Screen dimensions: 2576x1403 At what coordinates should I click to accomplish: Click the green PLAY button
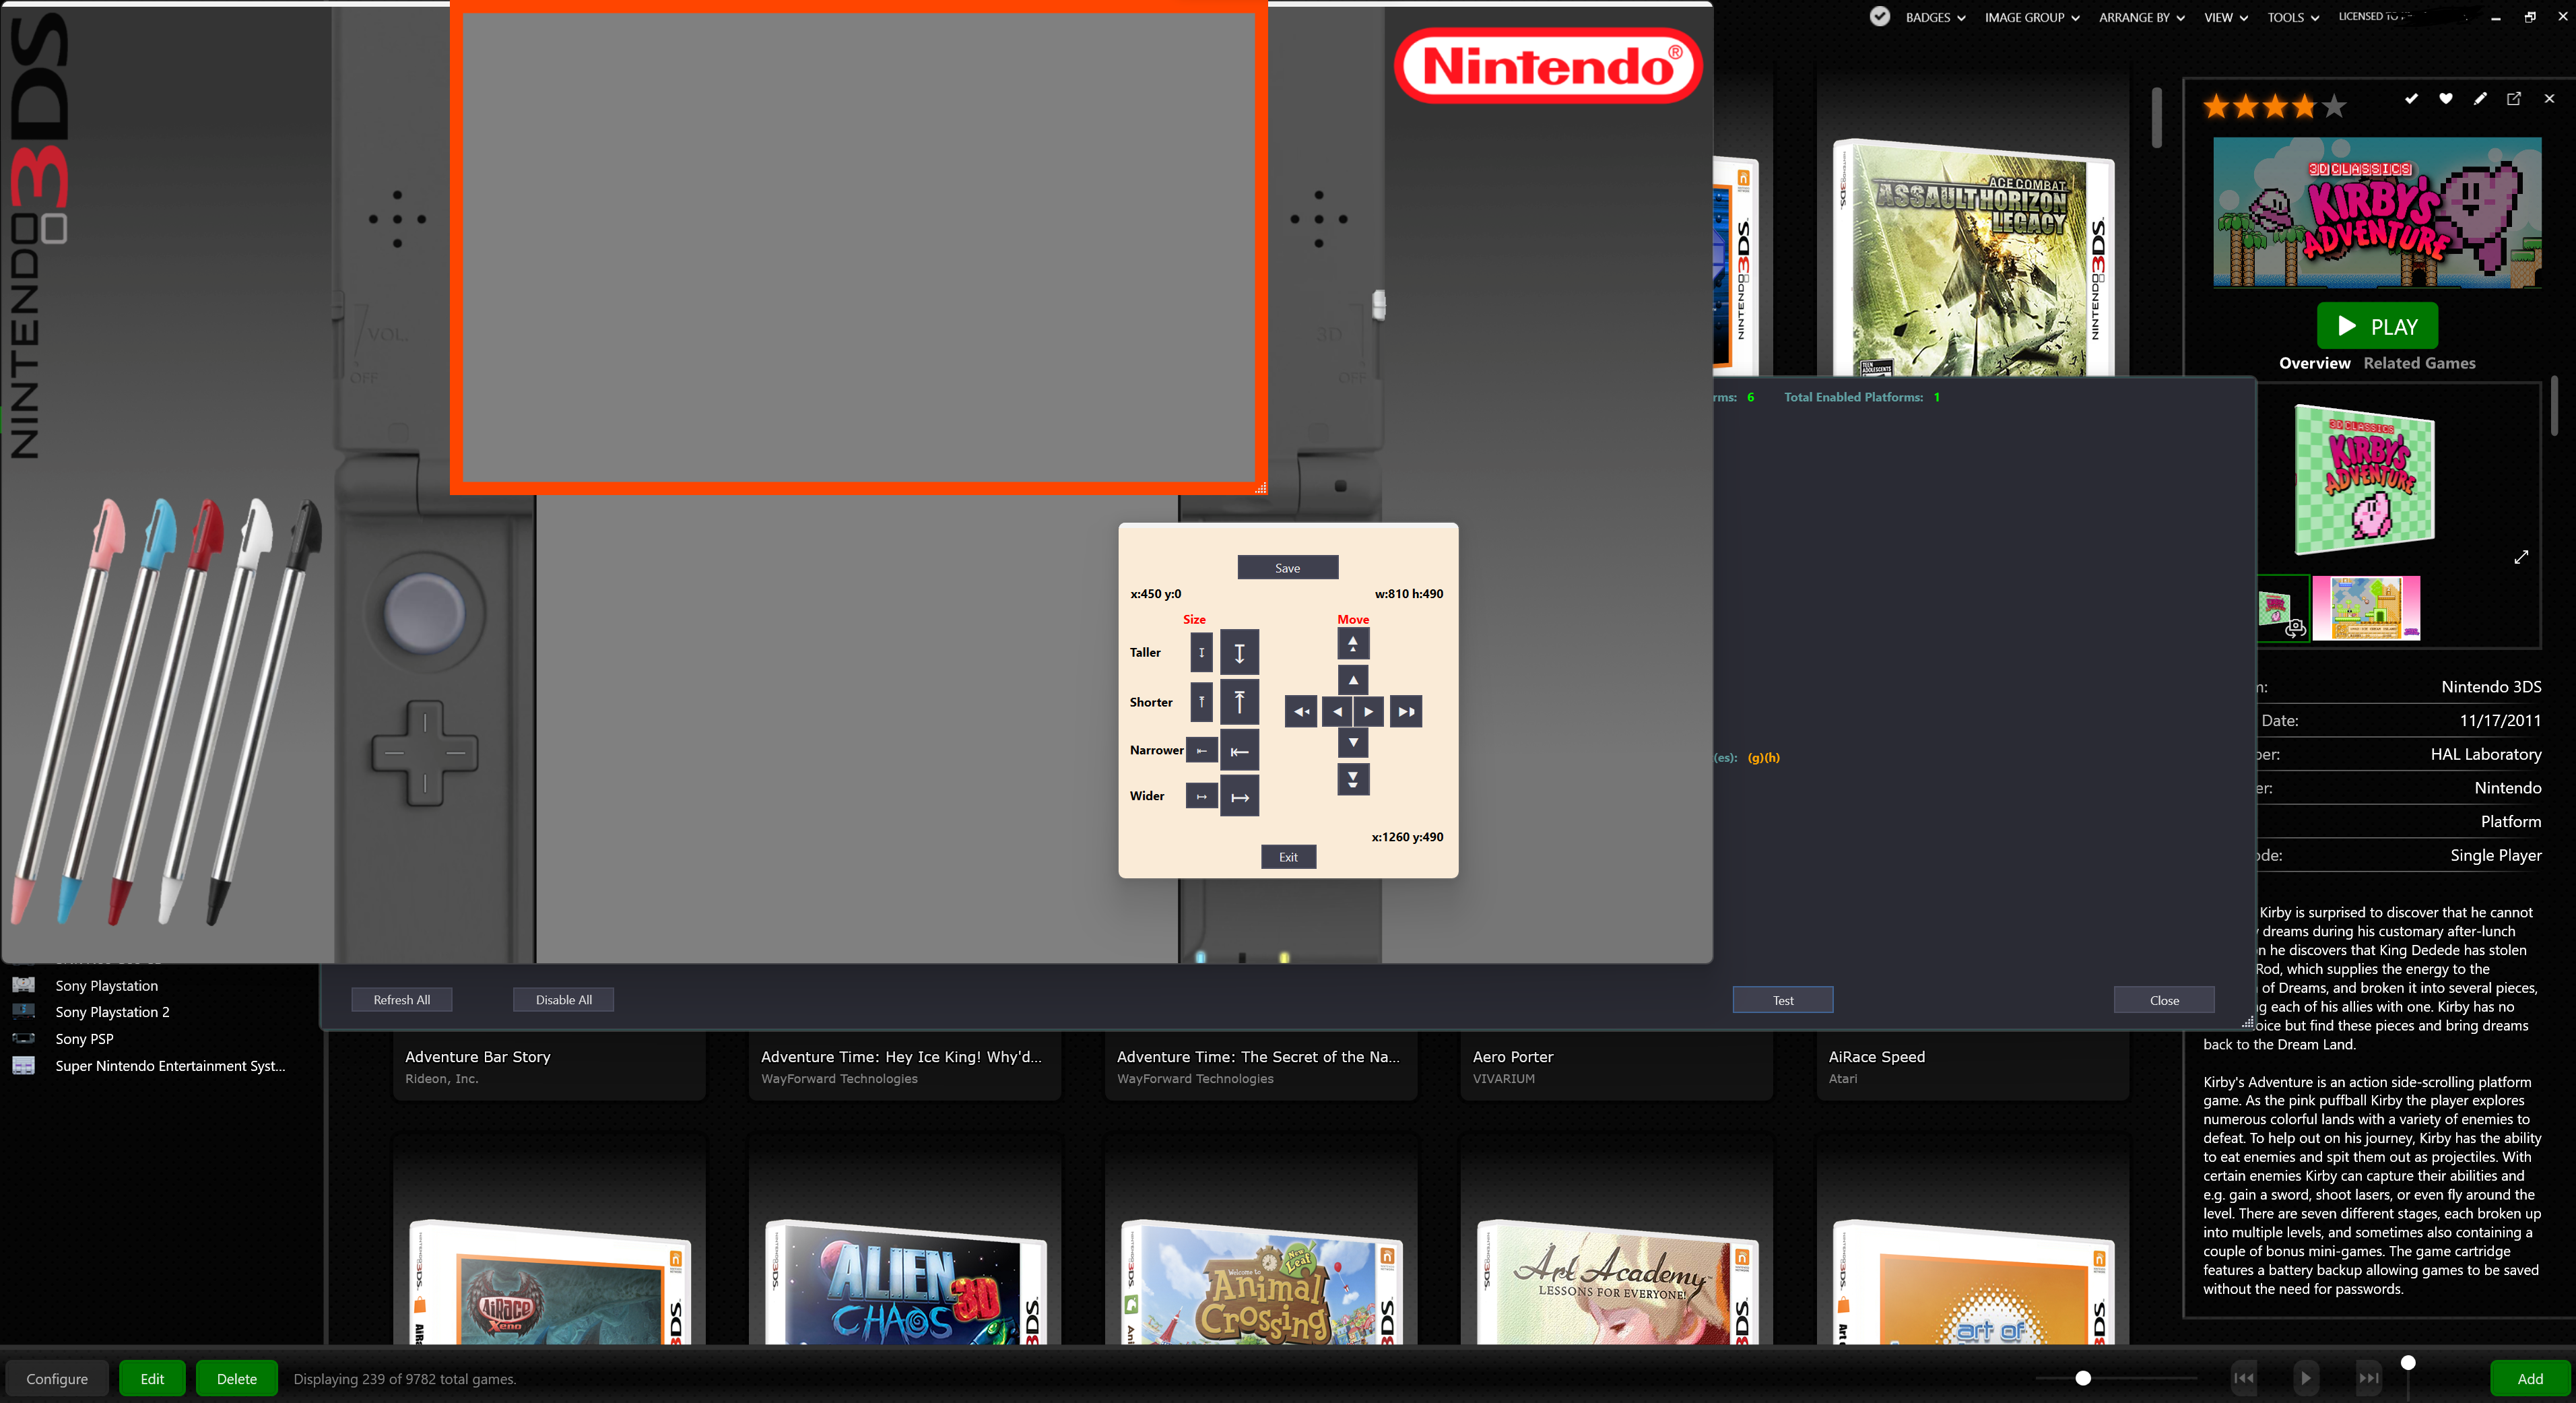[2377, 326]
